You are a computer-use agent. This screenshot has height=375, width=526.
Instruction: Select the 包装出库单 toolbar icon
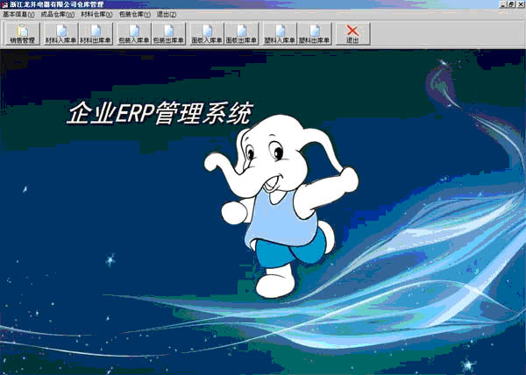pos(168,34)
